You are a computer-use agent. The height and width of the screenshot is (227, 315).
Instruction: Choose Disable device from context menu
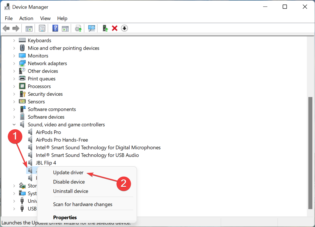pos(69,182)
